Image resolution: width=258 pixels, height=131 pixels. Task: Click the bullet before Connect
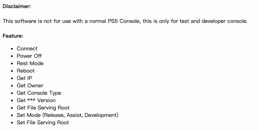[12, 49]
